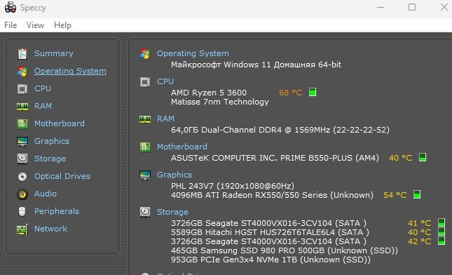The image size is (452, 275).
Task: Click 64,0ГБ Dual-Channel DDR4 text line
Action: tap(280, 130)
